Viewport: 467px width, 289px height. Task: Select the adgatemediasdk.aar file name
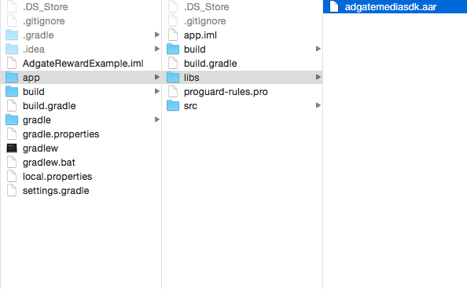391,7
